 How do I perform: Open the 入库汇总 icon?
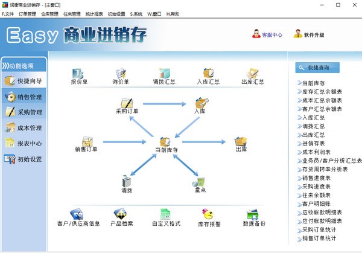[x=209, y=76]
